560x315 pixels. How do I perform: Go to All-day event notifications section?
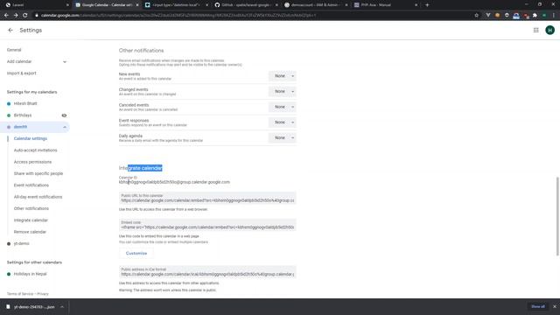click(x=38, y=197)
